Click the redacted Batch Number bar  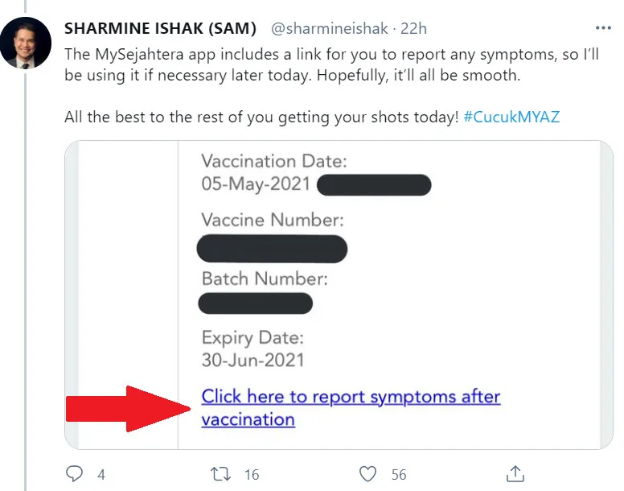pos(255,303)
